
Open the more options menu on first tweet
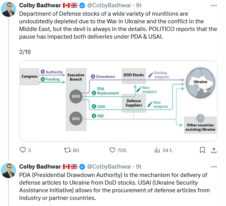tap(214, 5)
